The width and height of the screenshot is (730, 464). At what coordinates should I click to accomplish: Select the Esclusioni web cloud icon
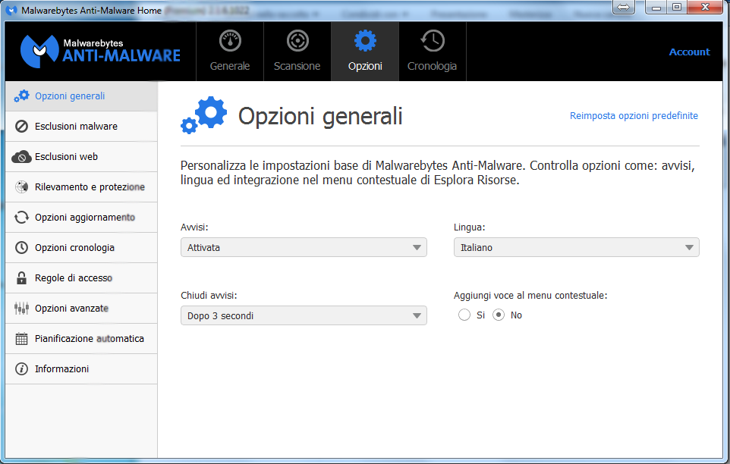click(x=21, y=157)
